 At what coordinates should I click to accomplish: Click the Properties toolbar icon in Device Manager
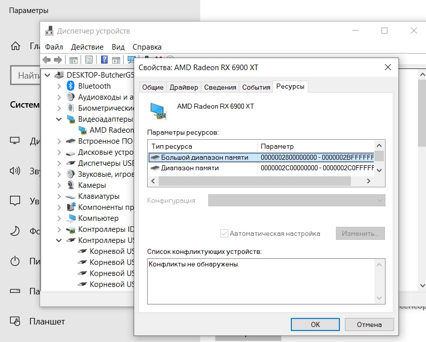(x=89, y=60)
